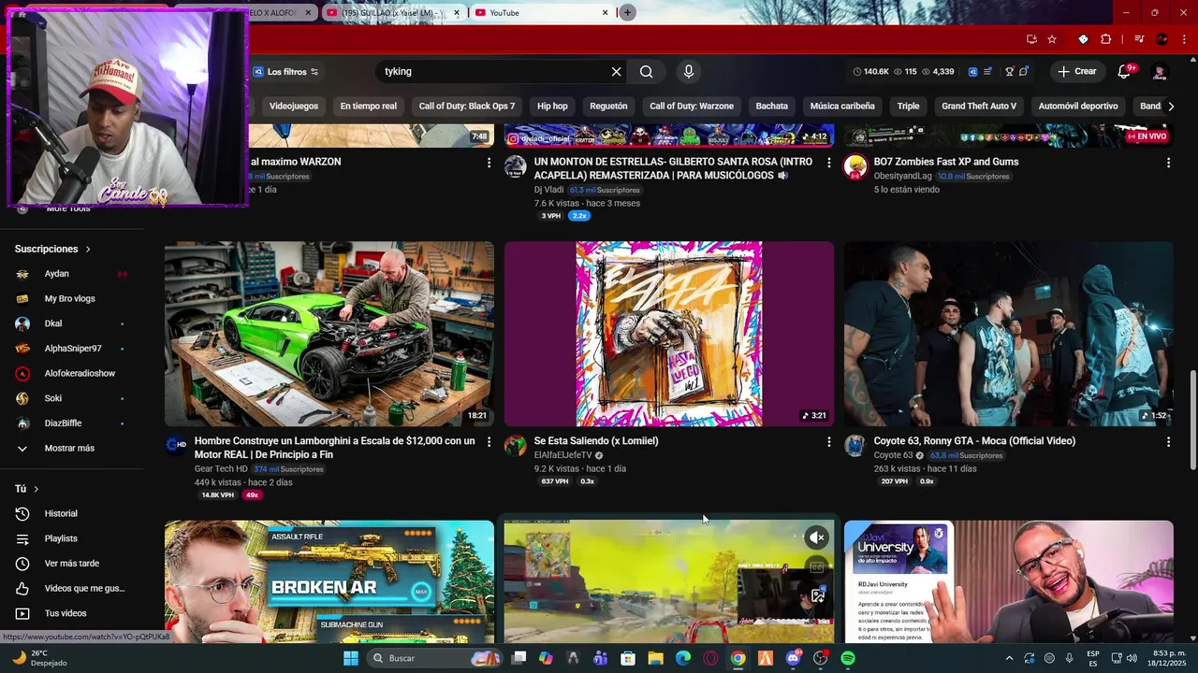
Task: Select the Call of Duty: Warzone chip
Action: coord(692,107)
